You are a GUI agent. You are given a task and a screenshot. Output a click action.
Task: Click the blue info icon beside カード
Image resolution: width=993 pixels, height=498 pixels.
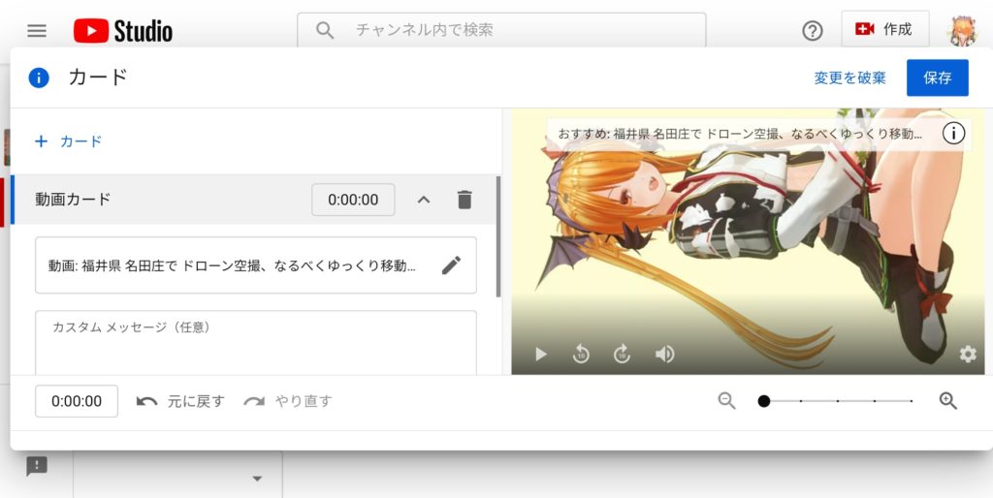(39, 78)
